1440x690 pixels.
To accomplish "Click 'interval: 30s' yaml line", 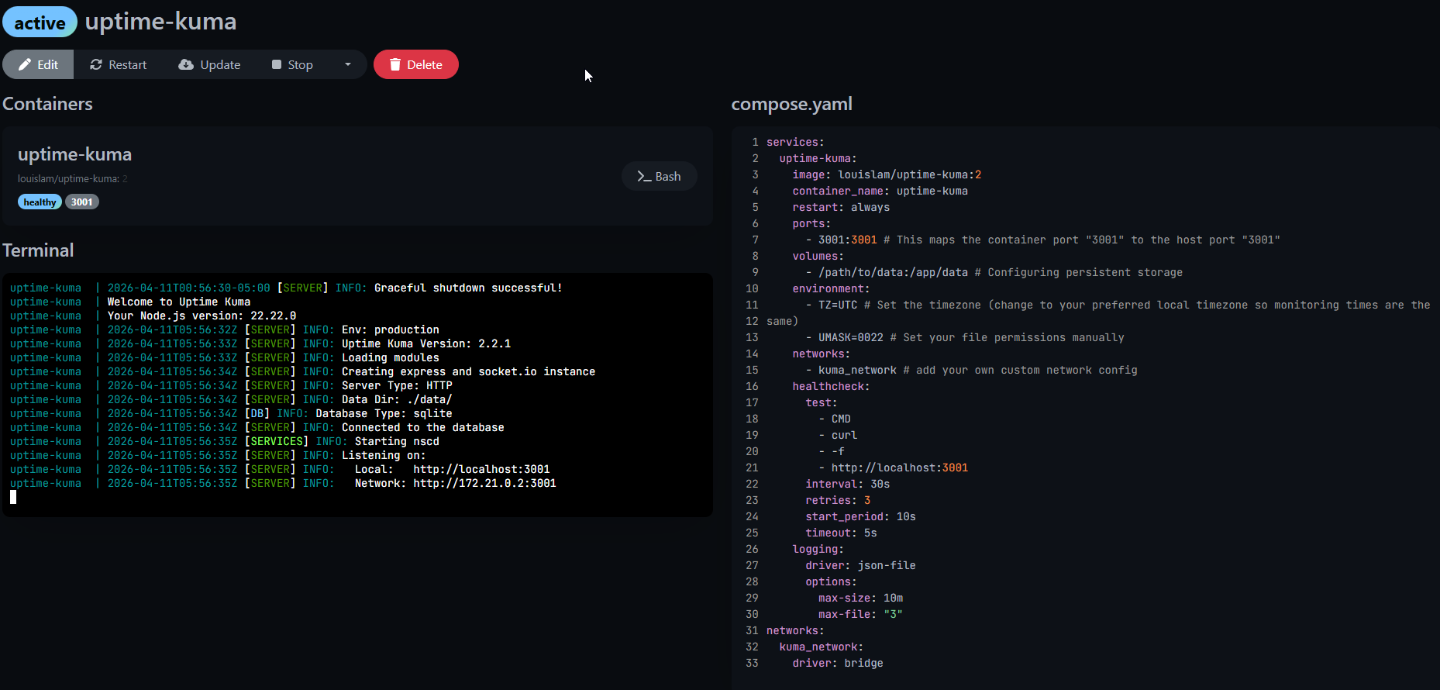I will 847,484.
